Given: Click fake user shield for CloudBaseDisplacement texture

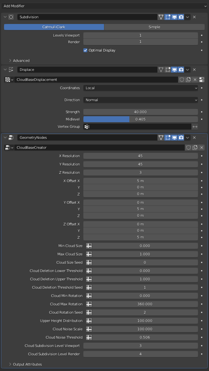Looking at the screenshot, I should point(182,80).
